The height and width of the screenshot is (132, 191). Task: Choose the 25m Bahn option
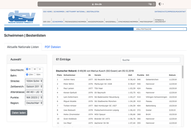click(27, 74)
